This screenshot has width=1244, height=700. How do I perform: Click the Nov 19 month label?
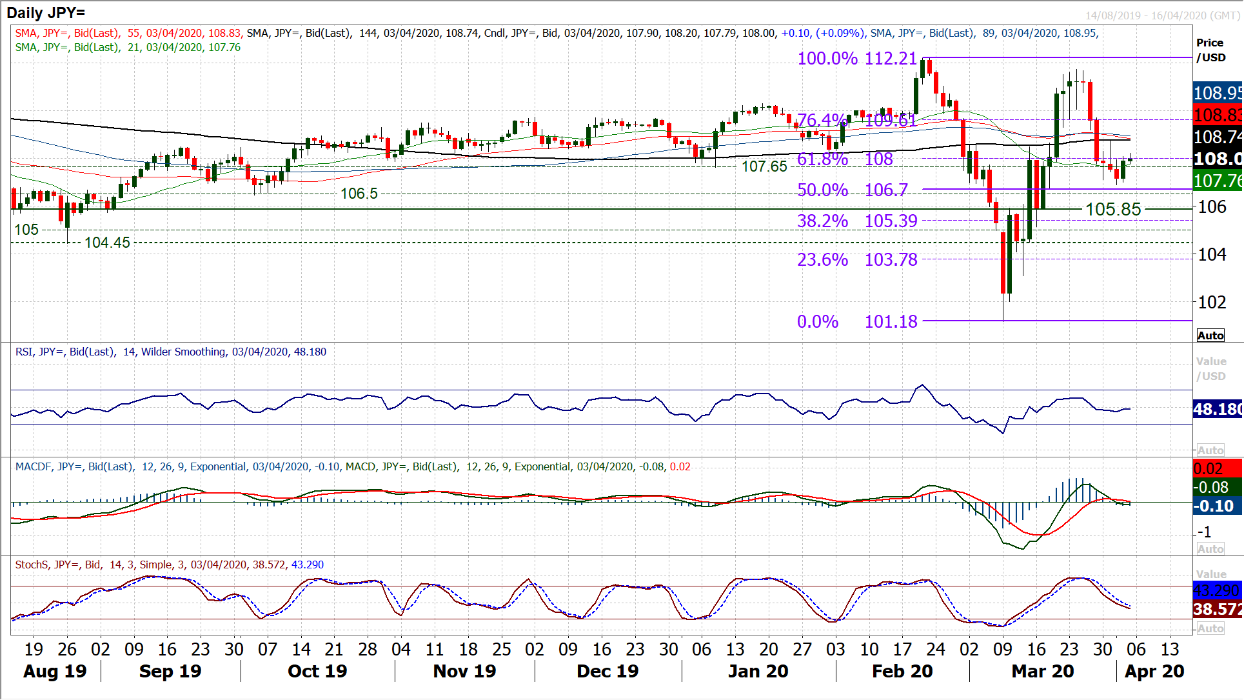coord(464,671)
